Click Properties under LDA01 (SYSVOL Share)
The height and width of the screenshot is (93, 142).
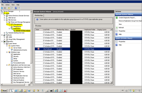(122, 42)
